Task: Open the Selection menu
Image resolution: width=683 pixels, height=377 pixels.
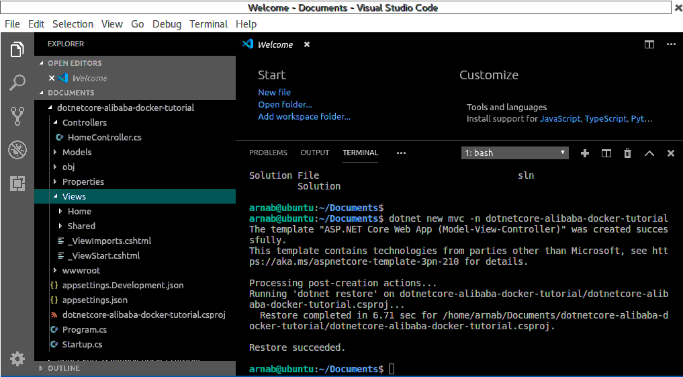Action: point(73,24)
